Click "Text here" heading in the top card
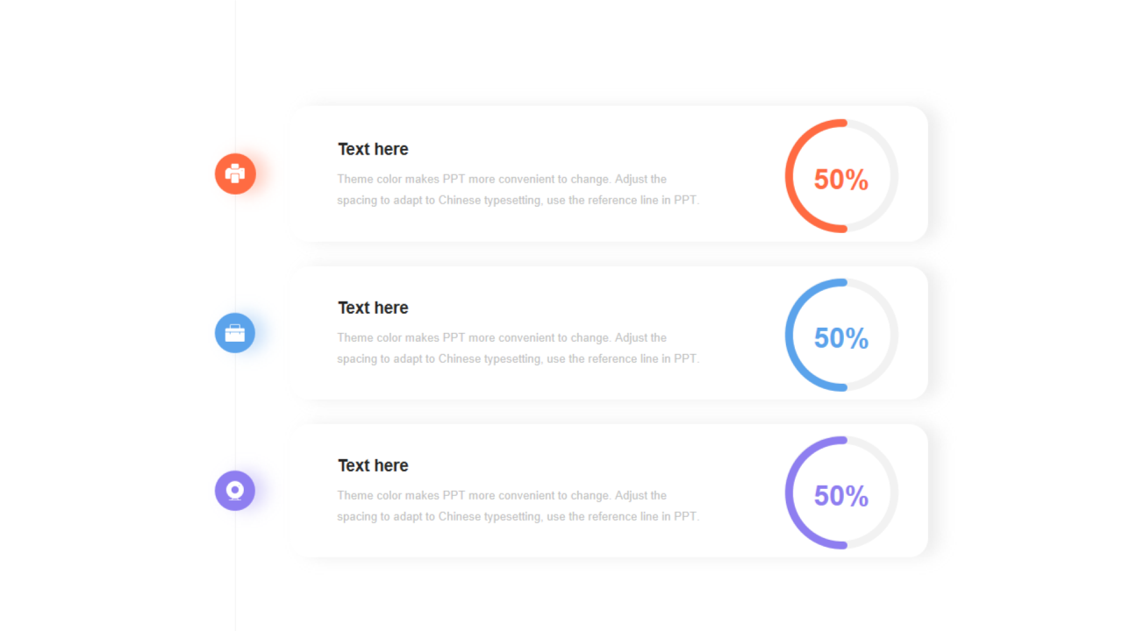Image resolution: width=1123 pixels, height=631 pixels. click(x=373, y=149)
